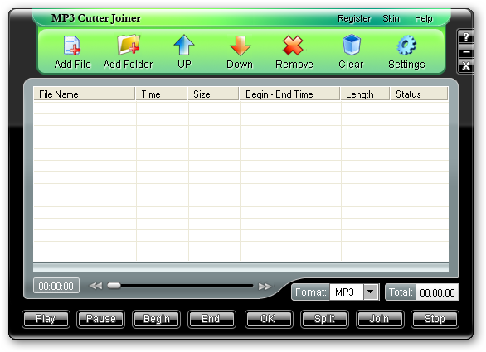Open the Register menu
The width and height of the screenshot is (486, 352).
pyautogui.click(x=354, y=18)
